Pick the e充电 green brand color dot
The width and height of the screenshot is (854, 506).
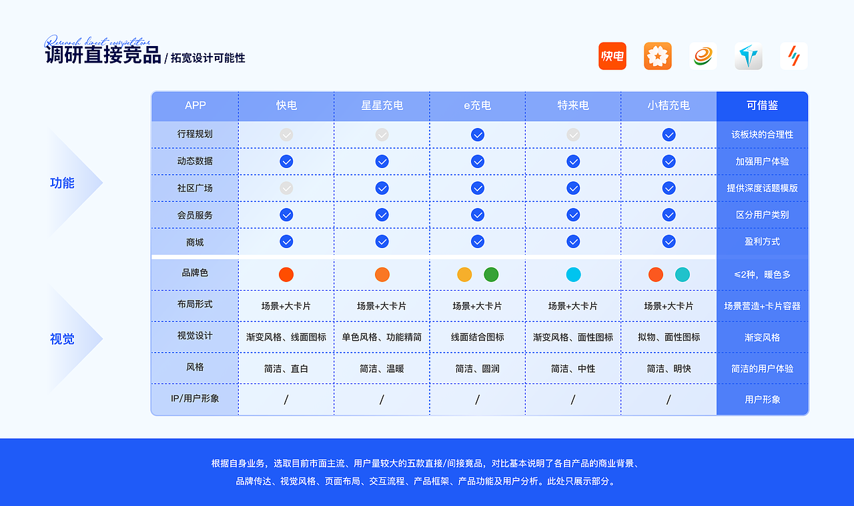click(x=491, y=275)
